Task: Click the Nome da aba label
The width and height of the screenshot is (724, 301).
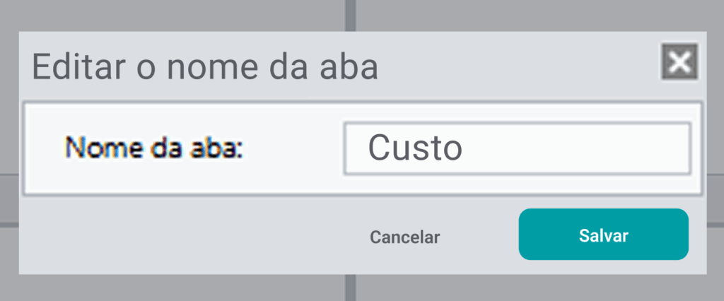Action: 154,148
